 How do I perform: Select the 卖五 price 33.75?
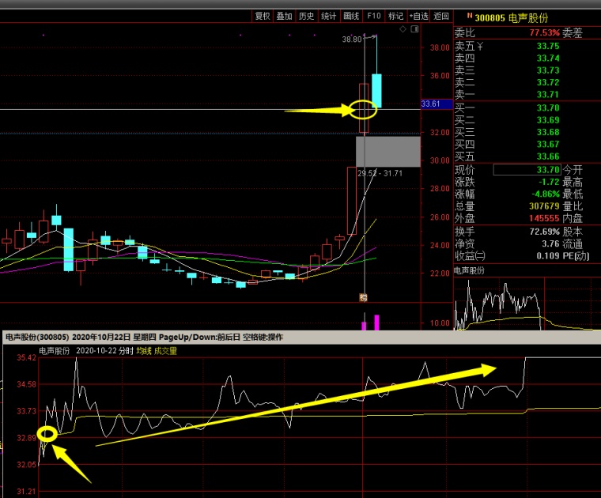pyautogui.click(x=547, y=46)
